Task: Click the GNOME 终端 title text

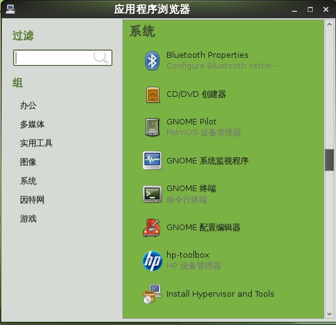Action: point(191,189)
